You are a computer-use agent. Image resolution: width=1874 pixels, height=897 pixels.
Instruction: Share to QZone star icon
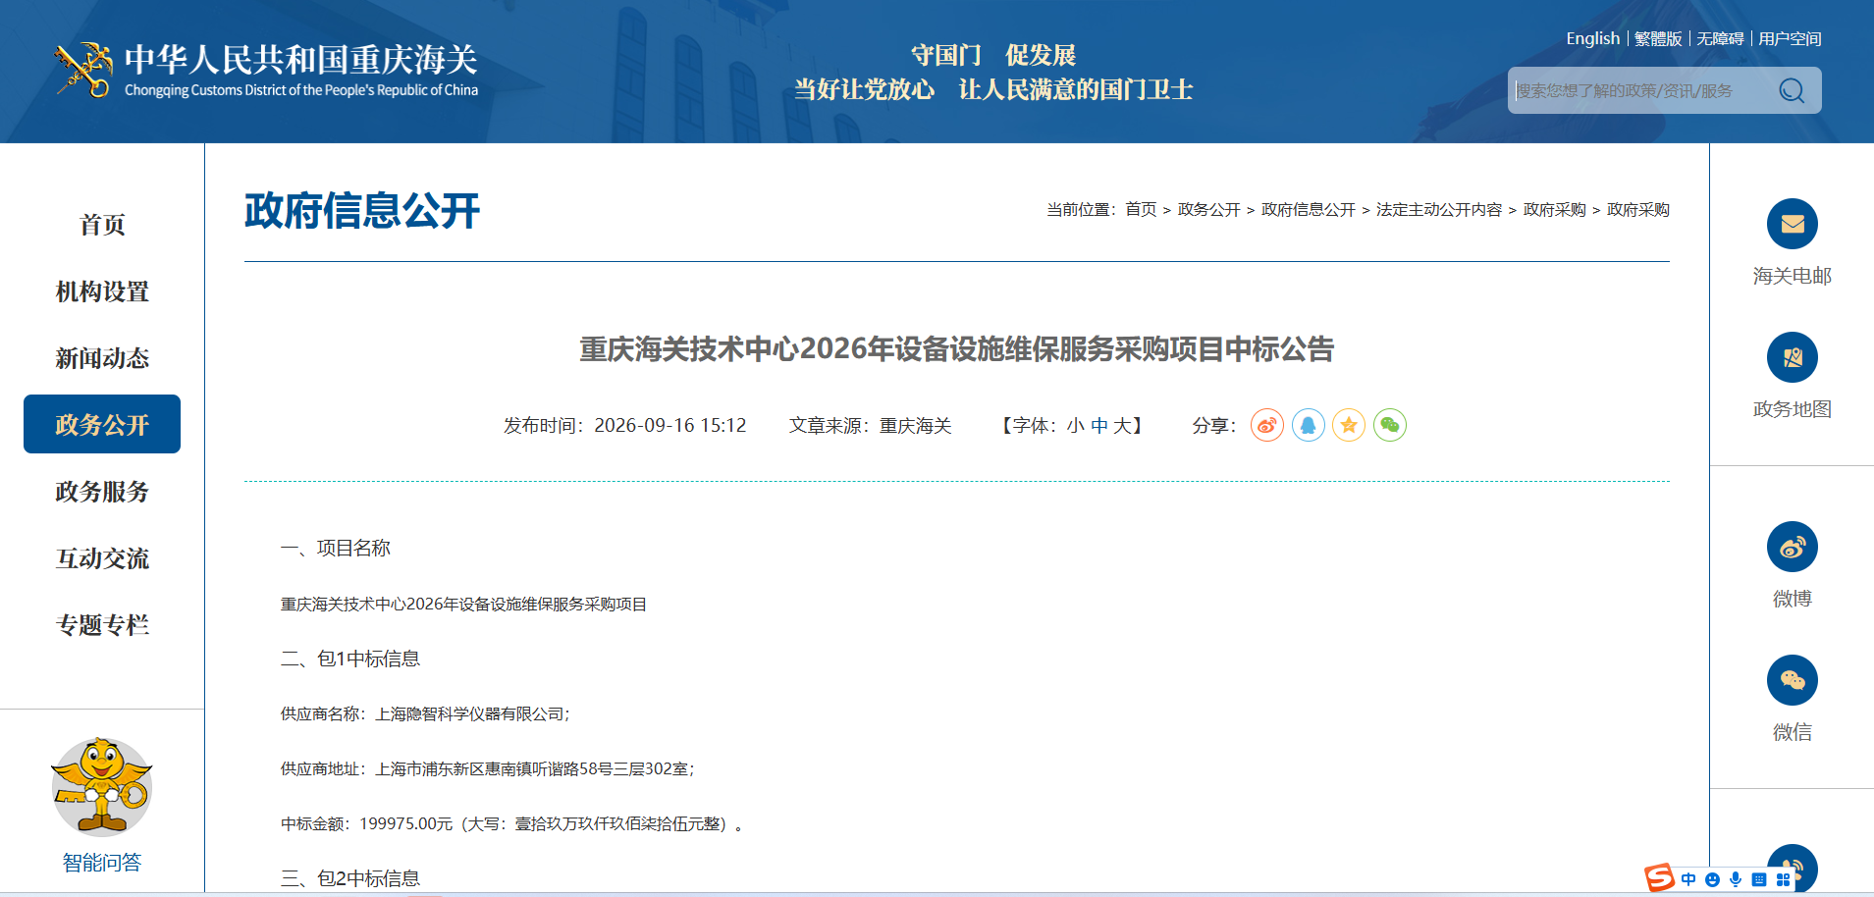(x=1349, y=425)
